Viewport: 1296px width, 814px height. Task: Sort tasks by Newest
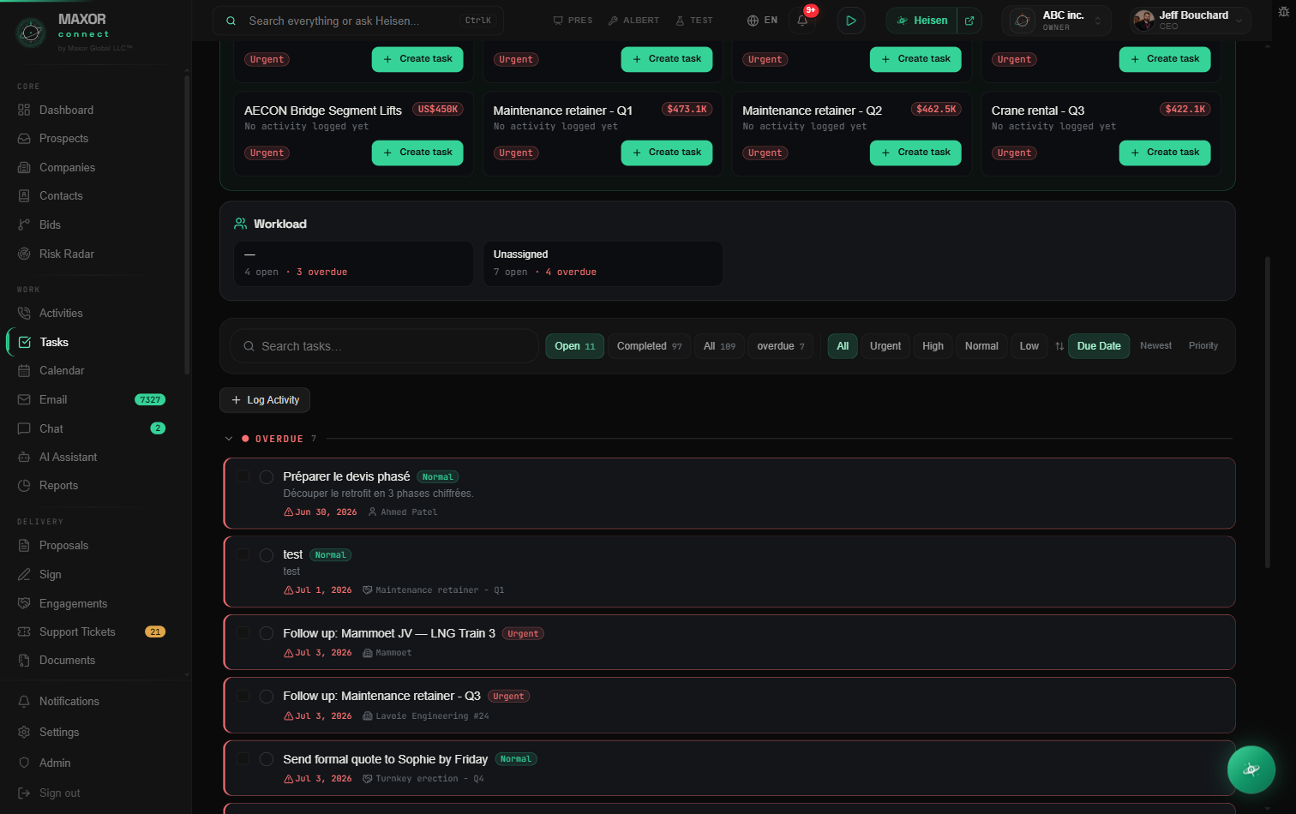[1155, 345]
